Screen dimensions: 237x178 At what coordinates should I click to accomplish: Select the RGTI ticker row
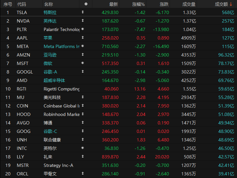tap(22, 89)
